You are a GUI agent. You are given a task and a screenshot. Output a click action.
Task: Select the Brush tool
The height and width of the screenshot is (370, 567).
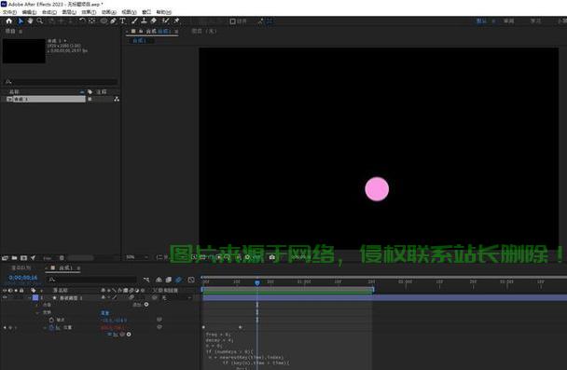134,21
